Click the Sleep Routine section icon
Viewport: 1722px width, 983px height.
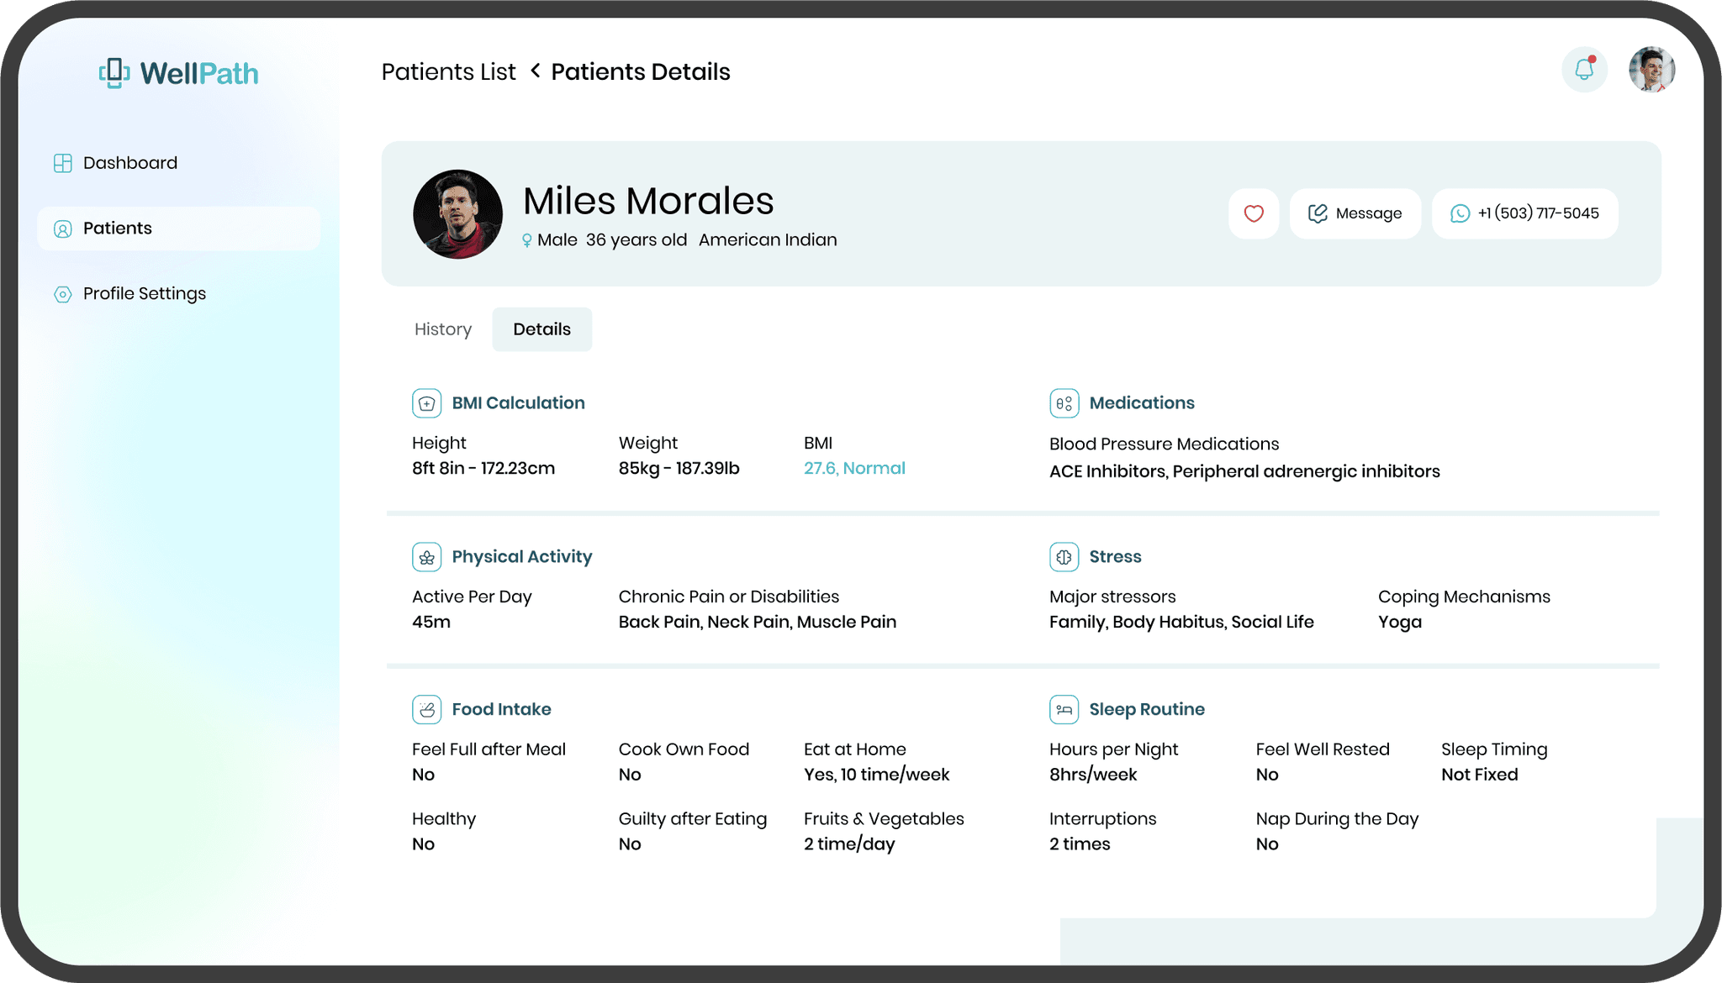tap(1064, 710)
